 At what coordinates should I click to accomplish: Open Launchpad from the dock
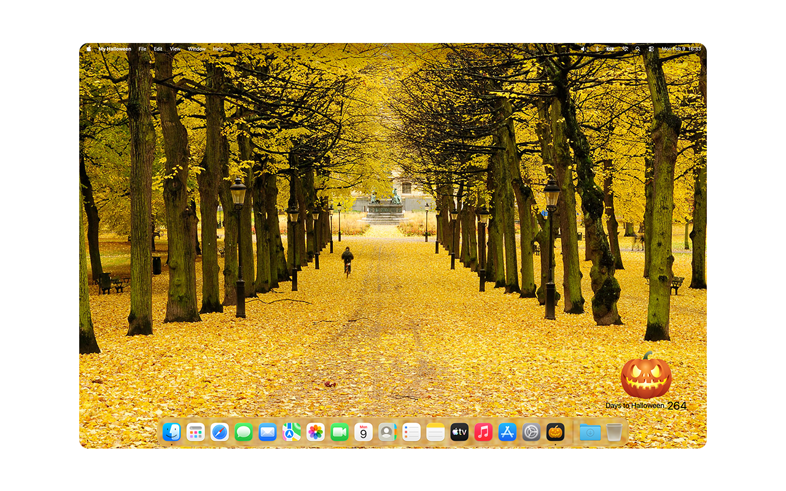click(195, 432)
